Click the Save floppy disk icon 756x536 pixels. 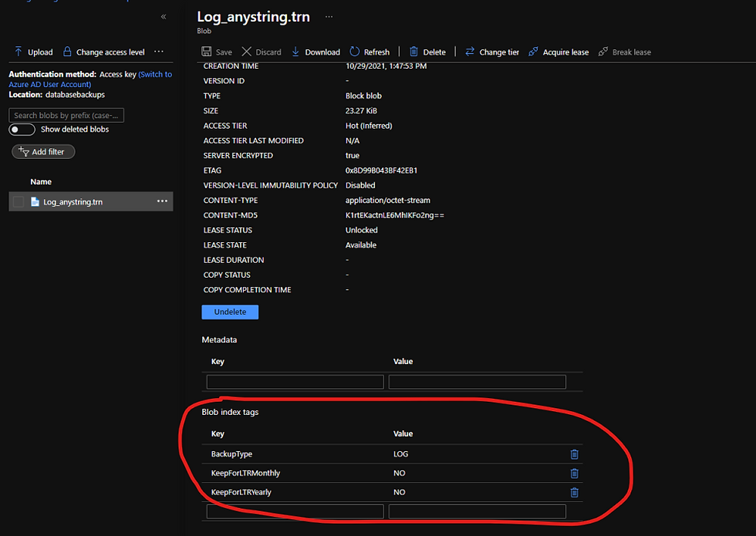tap(207, 52)
